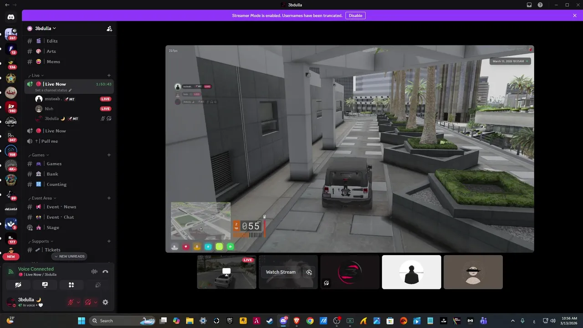Viewport: 583px width, 328px height.
Task: Dismiss the Streamer Mode banner
Action: click(575, 15)
